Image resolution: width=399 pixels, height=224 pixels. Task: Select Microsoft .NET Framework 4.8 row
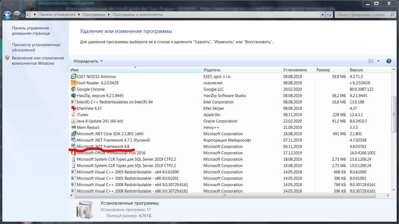pyautogui.click(x=230, y=147)
